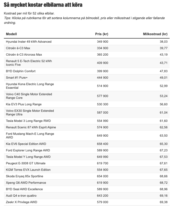This screenshot has height=206, width=174.
Task: Sort by Pris (kr) column header
Action: (x=102, y=34)
